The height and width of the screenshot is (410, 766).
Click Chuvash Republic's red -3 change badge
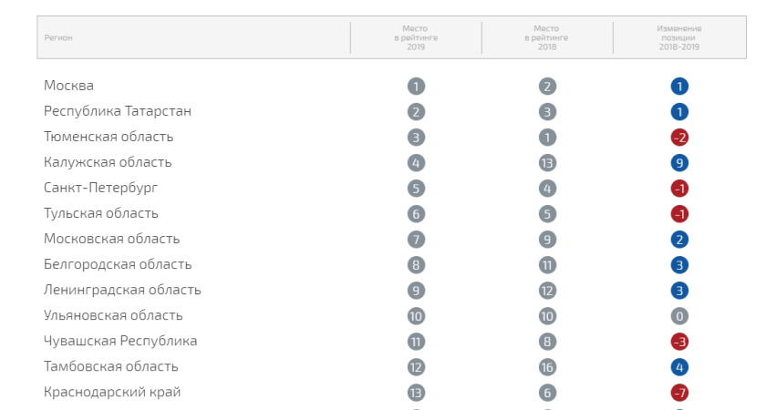coord(678,342)
